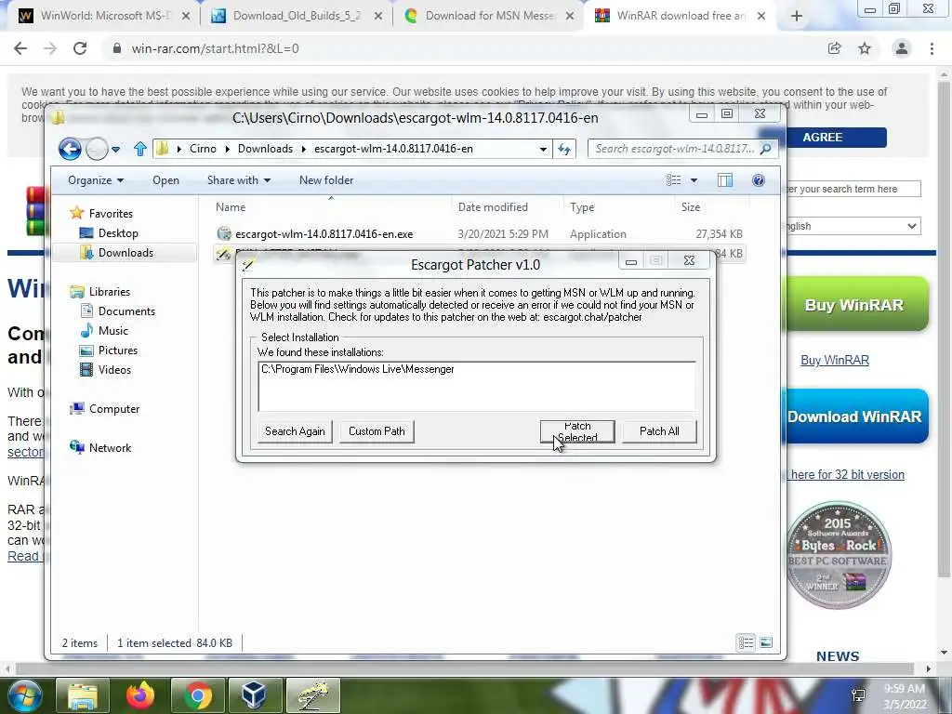Click the Change your view icon
The width and height of the screenshot is (952, 714).
pyautogui.click(x=673, y=180)
